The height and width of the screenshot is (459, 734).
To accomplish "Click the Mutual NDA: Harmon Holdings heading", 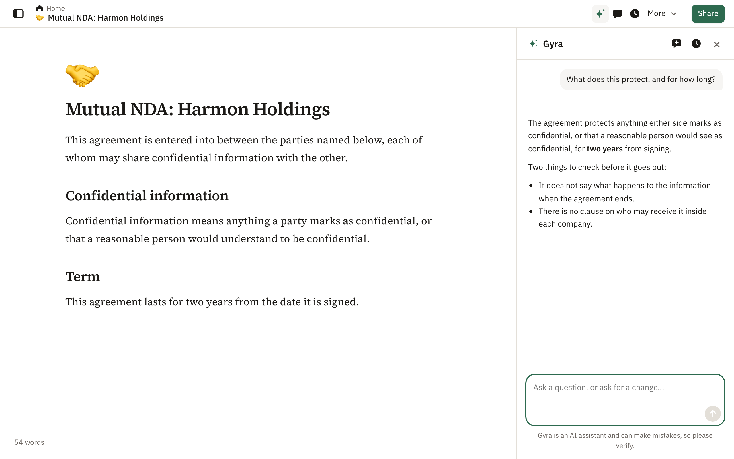I will click(x=198, y=109).
